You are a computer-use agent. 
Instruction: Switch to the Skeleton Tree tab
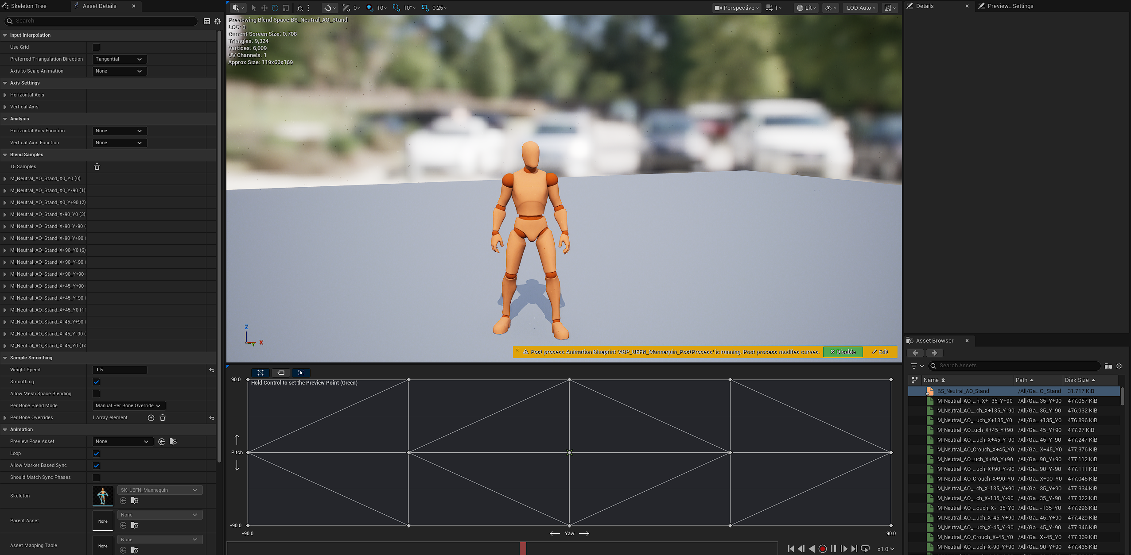click(28, 6)
